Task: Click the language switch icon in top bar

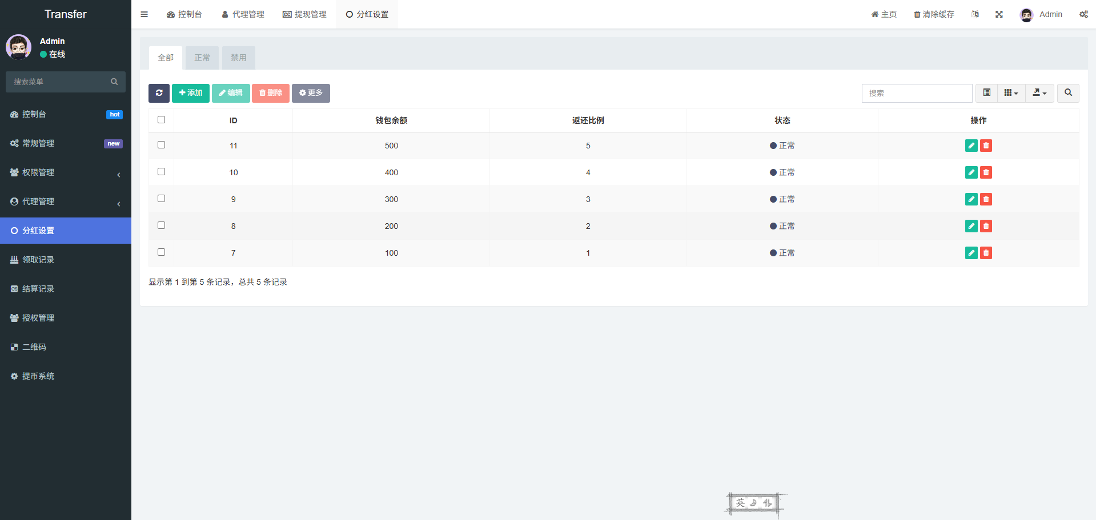Action: [x=975, y=14]
